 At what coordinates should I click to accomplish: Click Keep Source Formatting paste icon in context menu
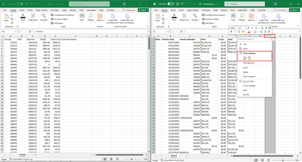coord(245,58)
